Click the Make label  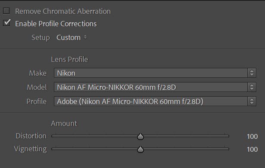38,73
